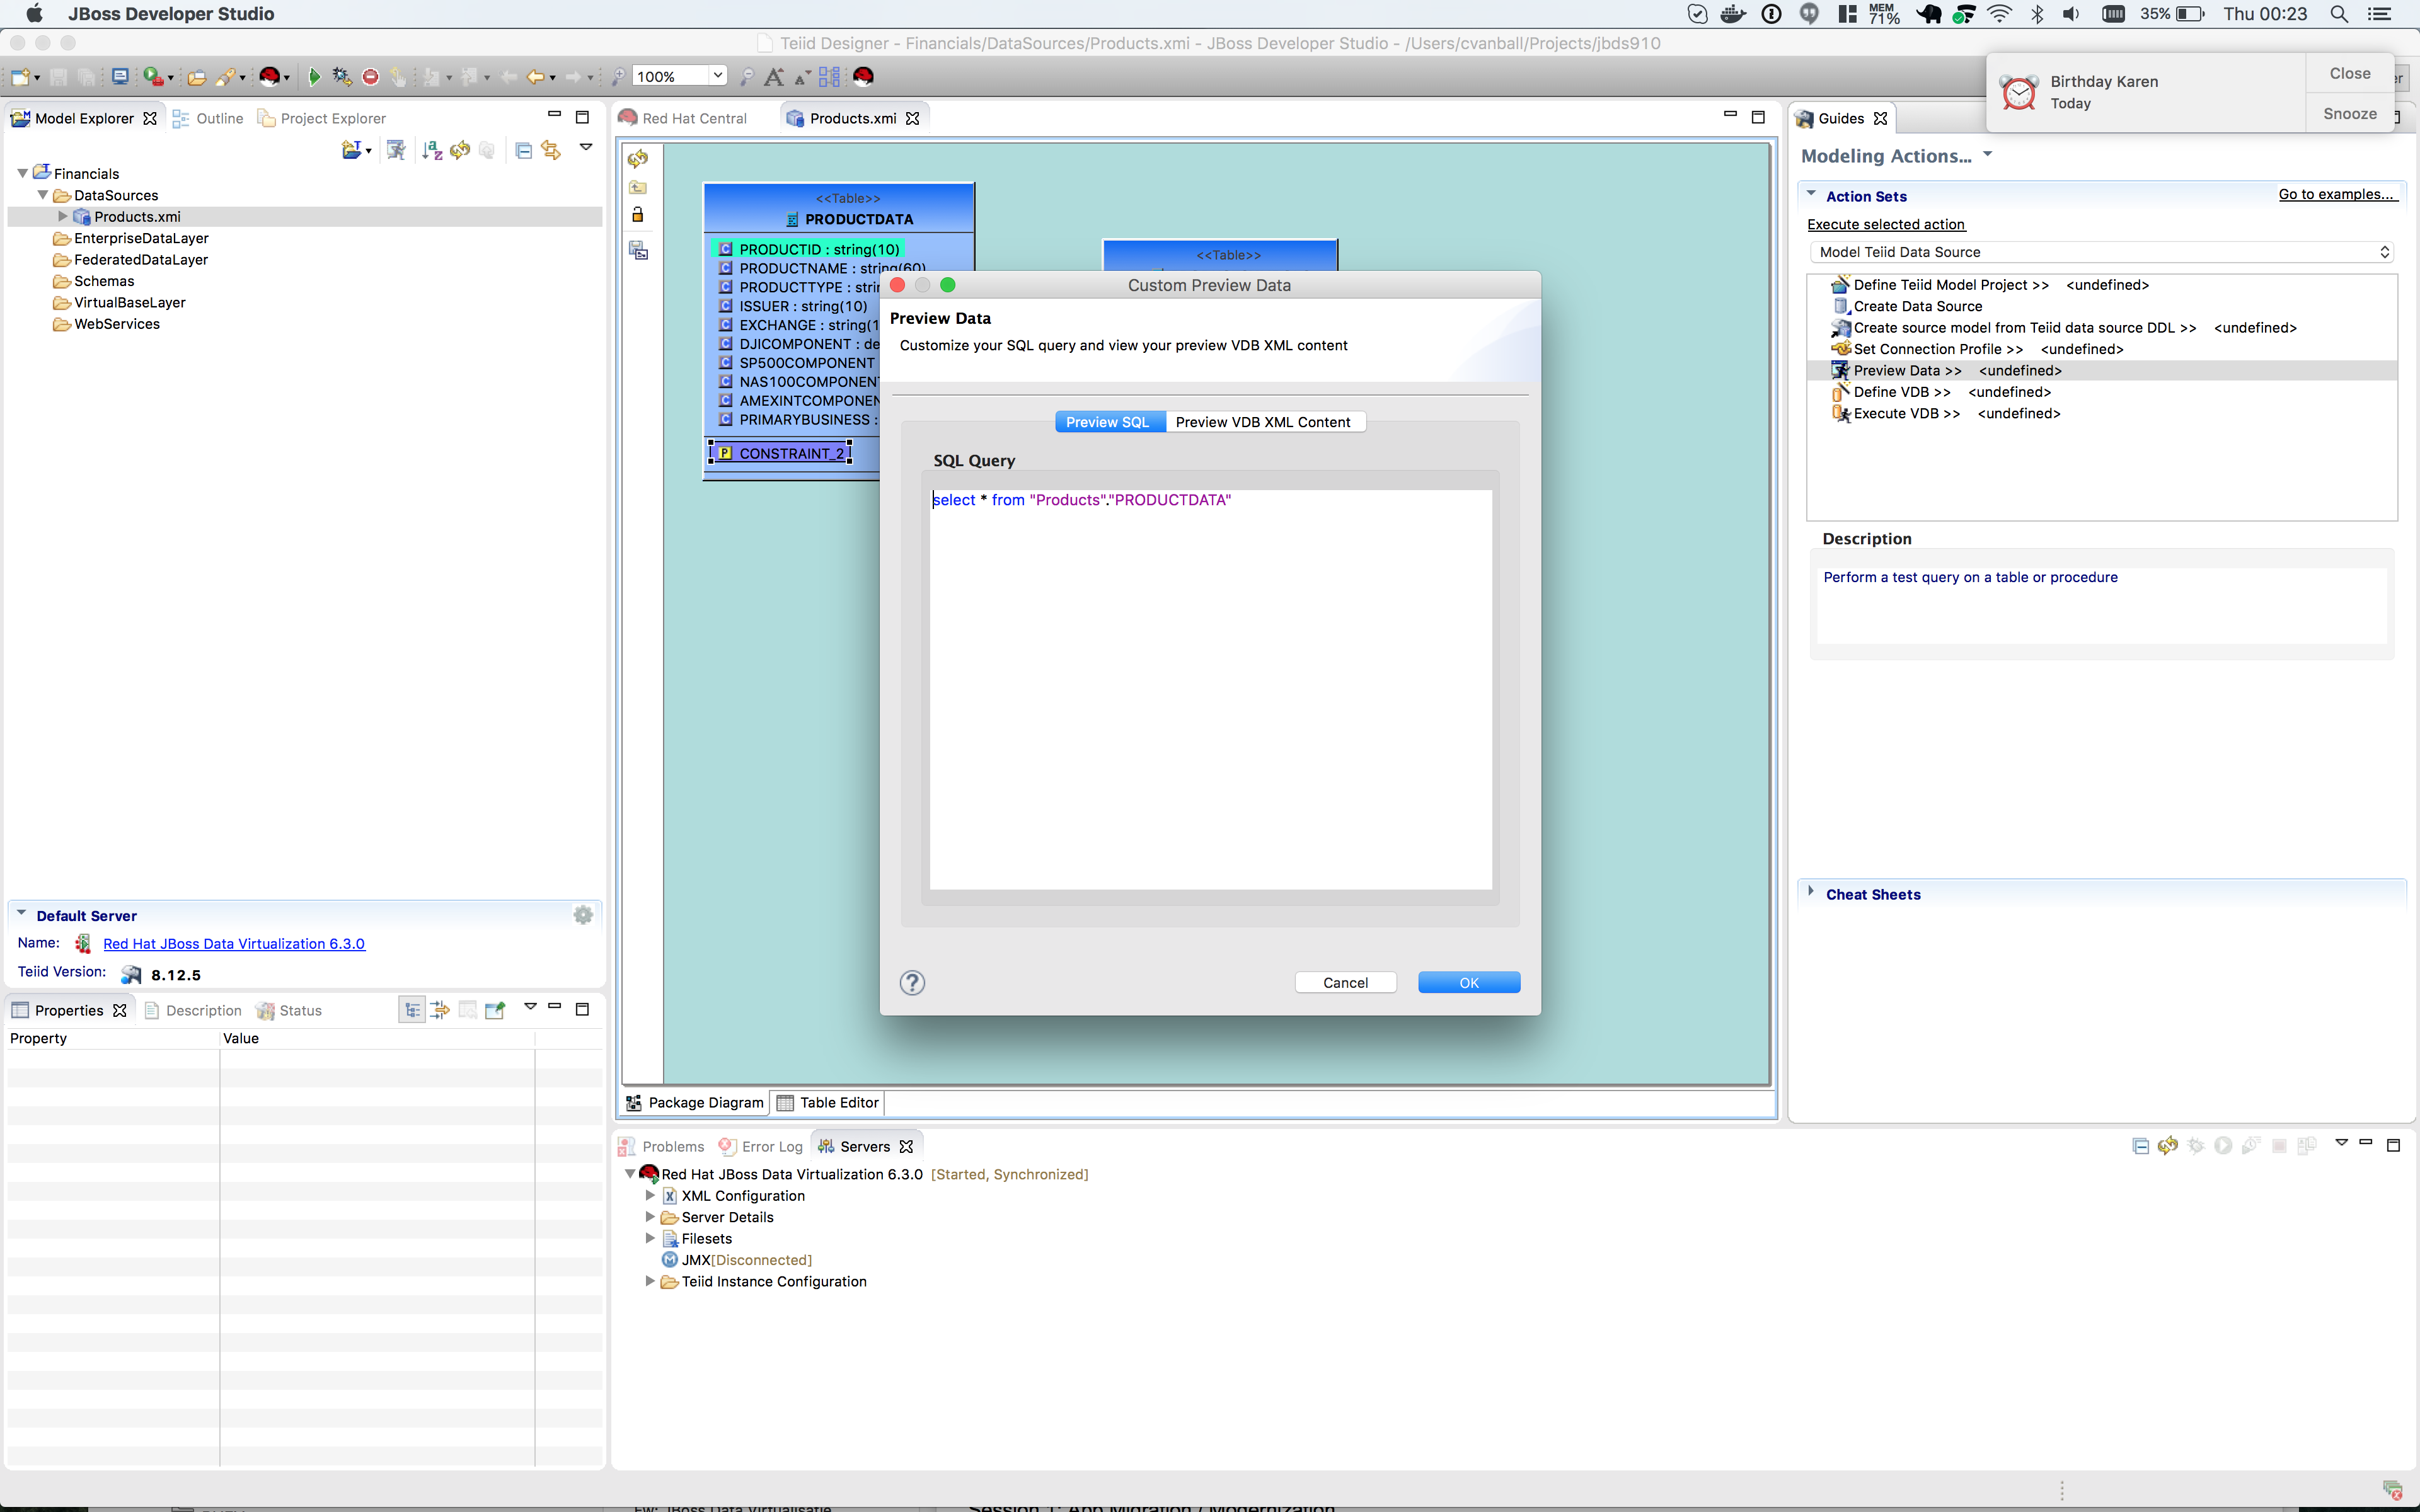Toggle Link with Editor in Model Explorer
Viewport: 2420px width, 1512px height.
coord(551,150)
